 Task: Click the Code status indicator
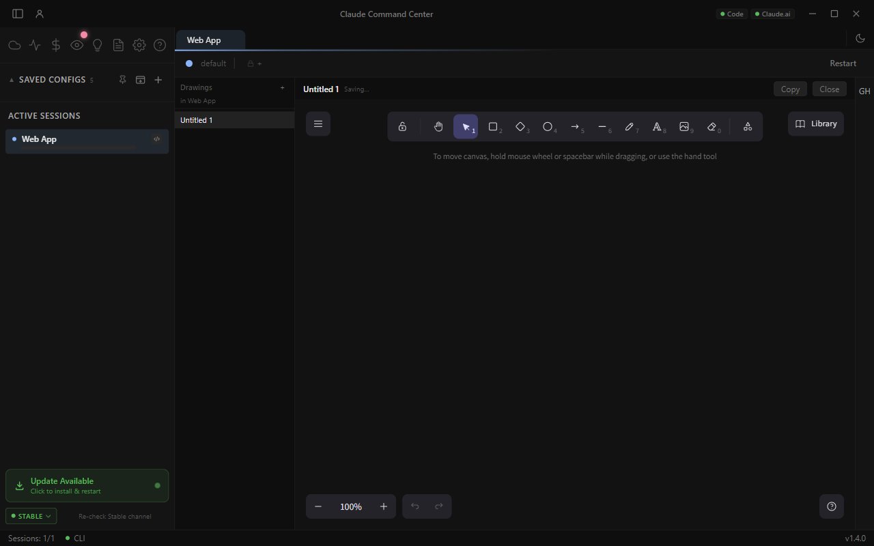point(731,14)
